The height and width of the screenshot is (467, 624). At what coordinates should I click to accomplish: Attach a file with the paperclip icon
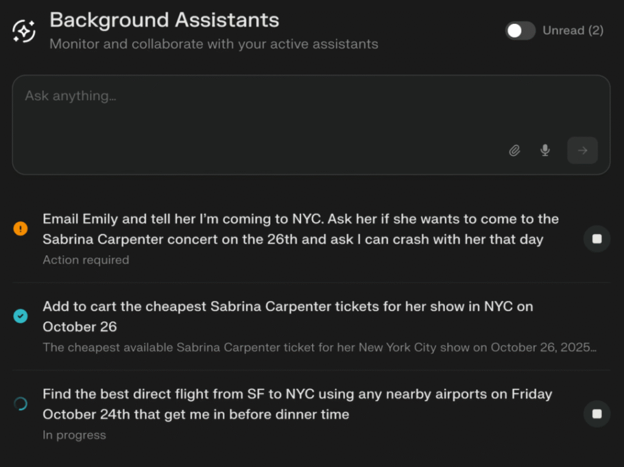click(x=515, y=150)
